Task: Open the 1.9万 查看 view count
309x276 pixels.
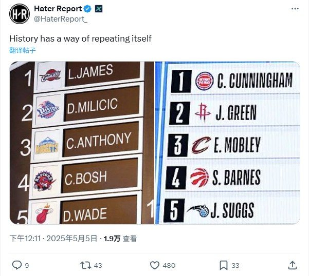Action: [x=120, y=239]
